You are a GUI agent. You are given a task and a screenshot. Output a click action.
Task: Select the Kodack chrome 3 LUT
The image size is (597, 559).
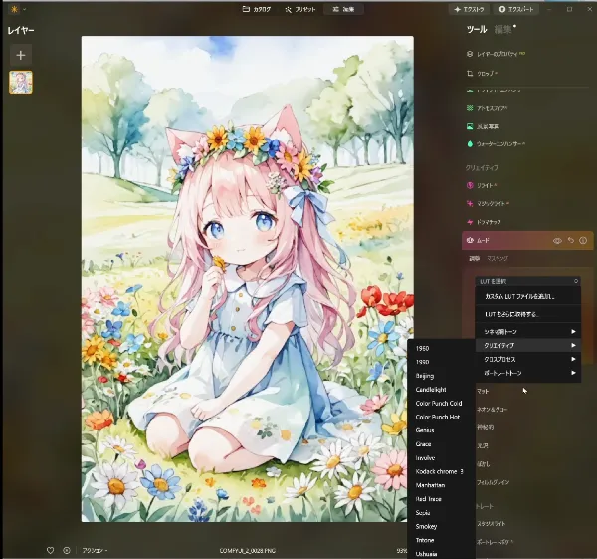pos(441,471)
